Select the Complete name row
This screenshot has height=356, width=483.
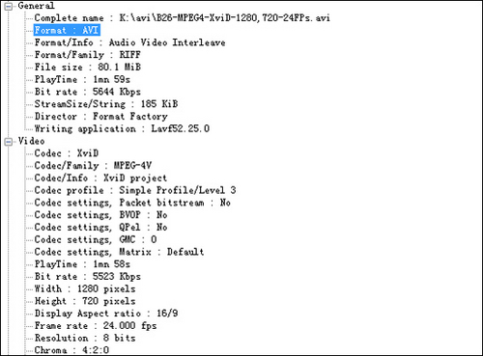182,18
